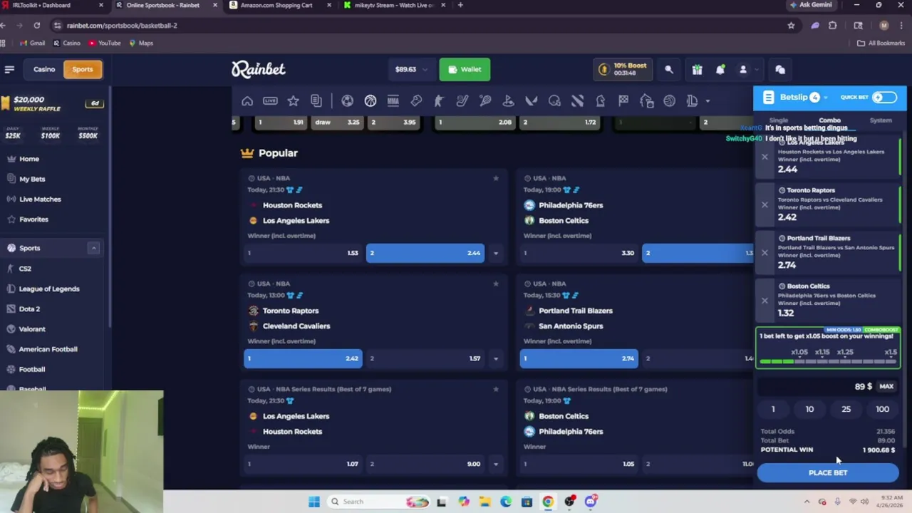Click the Rainbet logo
912x513 pixels.
258,69
